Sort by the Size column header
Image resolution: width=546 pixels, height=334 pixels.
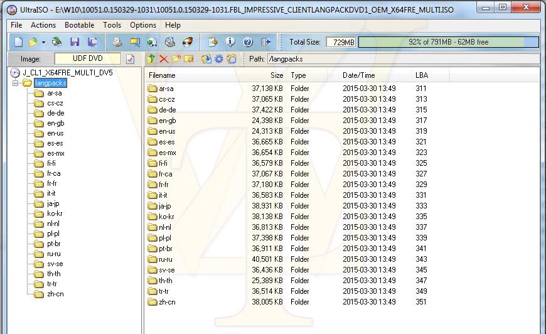(x=261, y=75)
